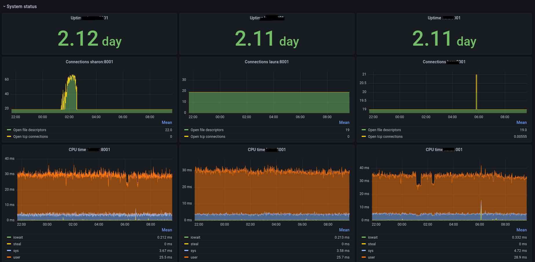The height and width of the screenshot is (262, 535).
Task: Toggle iowait series with mean 0.212 ms
Action: (18, 237)
